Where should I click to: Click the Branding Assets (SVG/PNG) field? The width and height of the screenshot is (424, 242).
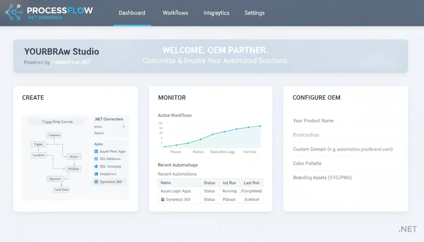pyautogui.click(x=345, y=177)
